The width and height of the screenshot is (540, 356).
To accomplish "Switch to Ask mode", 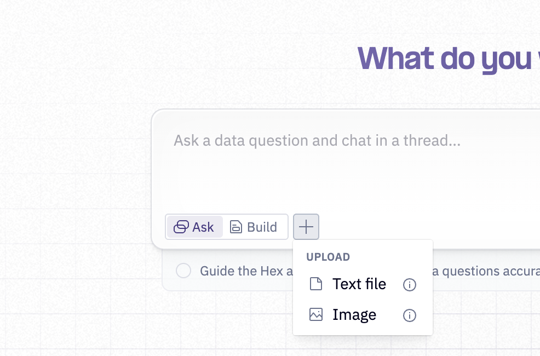I will tap(194, 226).
